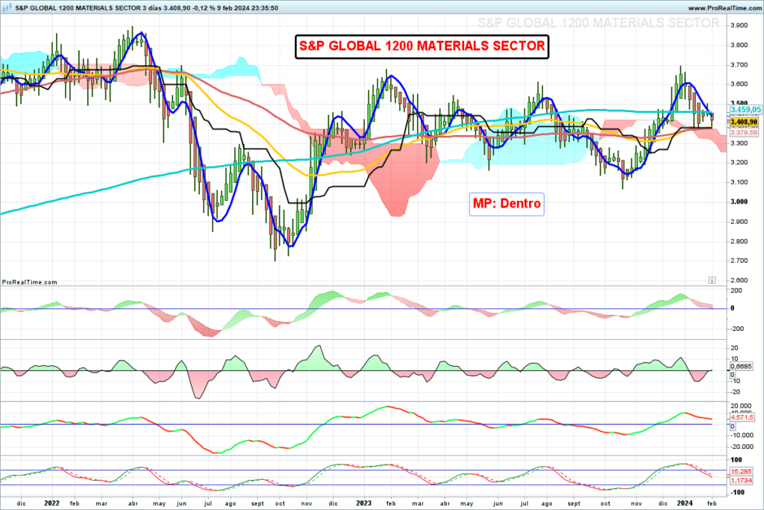Viewport: 764px width, 510px height.
Task: Click the 2.600 price axis label
Action: point(739,280)
